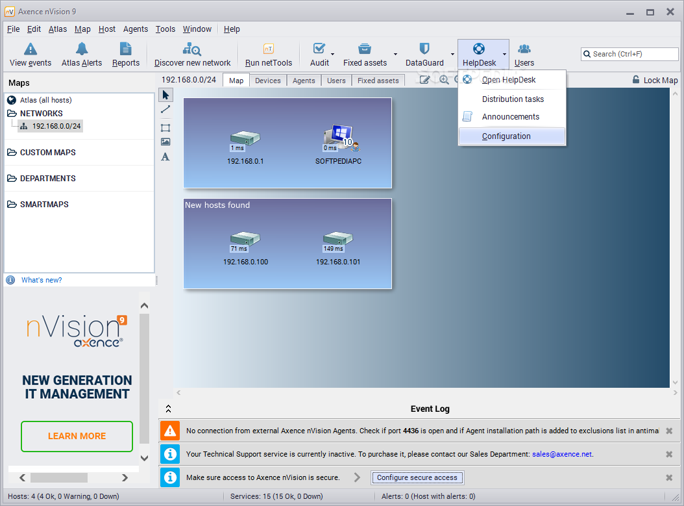Switch to the Fixed assets tab
Image resolution: width=684 pixels, height=506 pixels.
378,81
